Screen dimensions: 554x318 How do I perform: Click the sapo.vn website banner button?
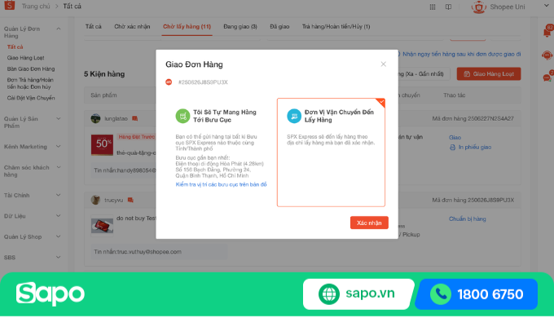[x=358, y=294]
